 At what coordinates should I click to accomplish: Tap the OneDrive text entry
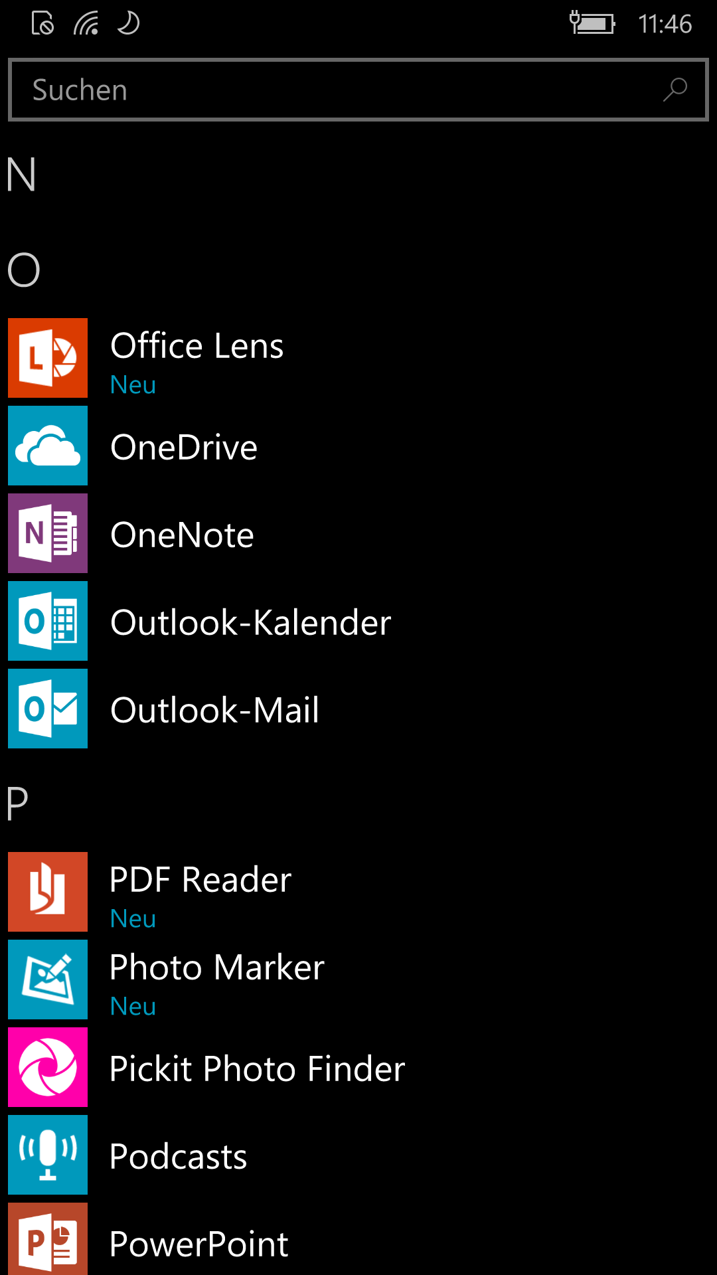click(x=184, y=447)
